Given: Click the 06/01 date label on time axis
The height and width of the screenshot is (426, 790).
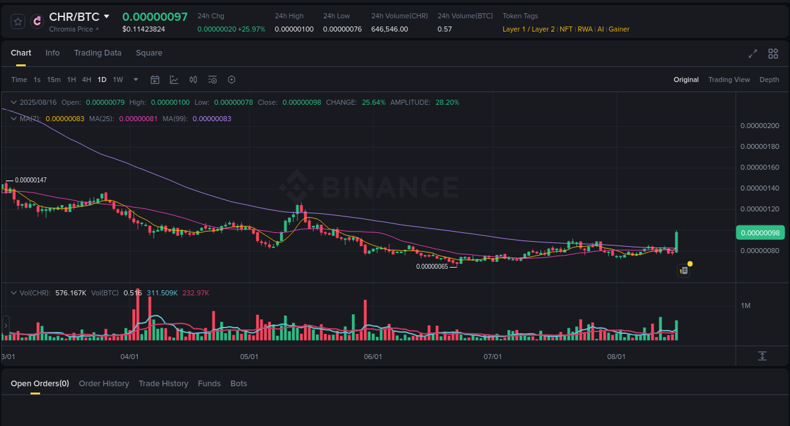Looking at the screenshot, I should [373, 357].
